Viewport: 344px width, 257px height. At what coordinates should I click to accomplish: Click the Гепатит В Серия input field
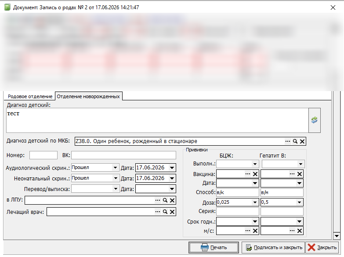282,212
